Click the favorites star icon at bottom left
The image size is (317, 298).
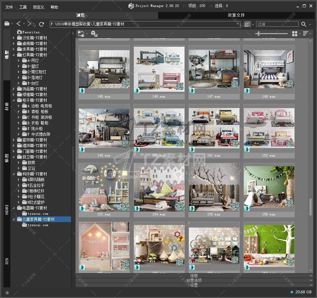[x=7, y=293]
